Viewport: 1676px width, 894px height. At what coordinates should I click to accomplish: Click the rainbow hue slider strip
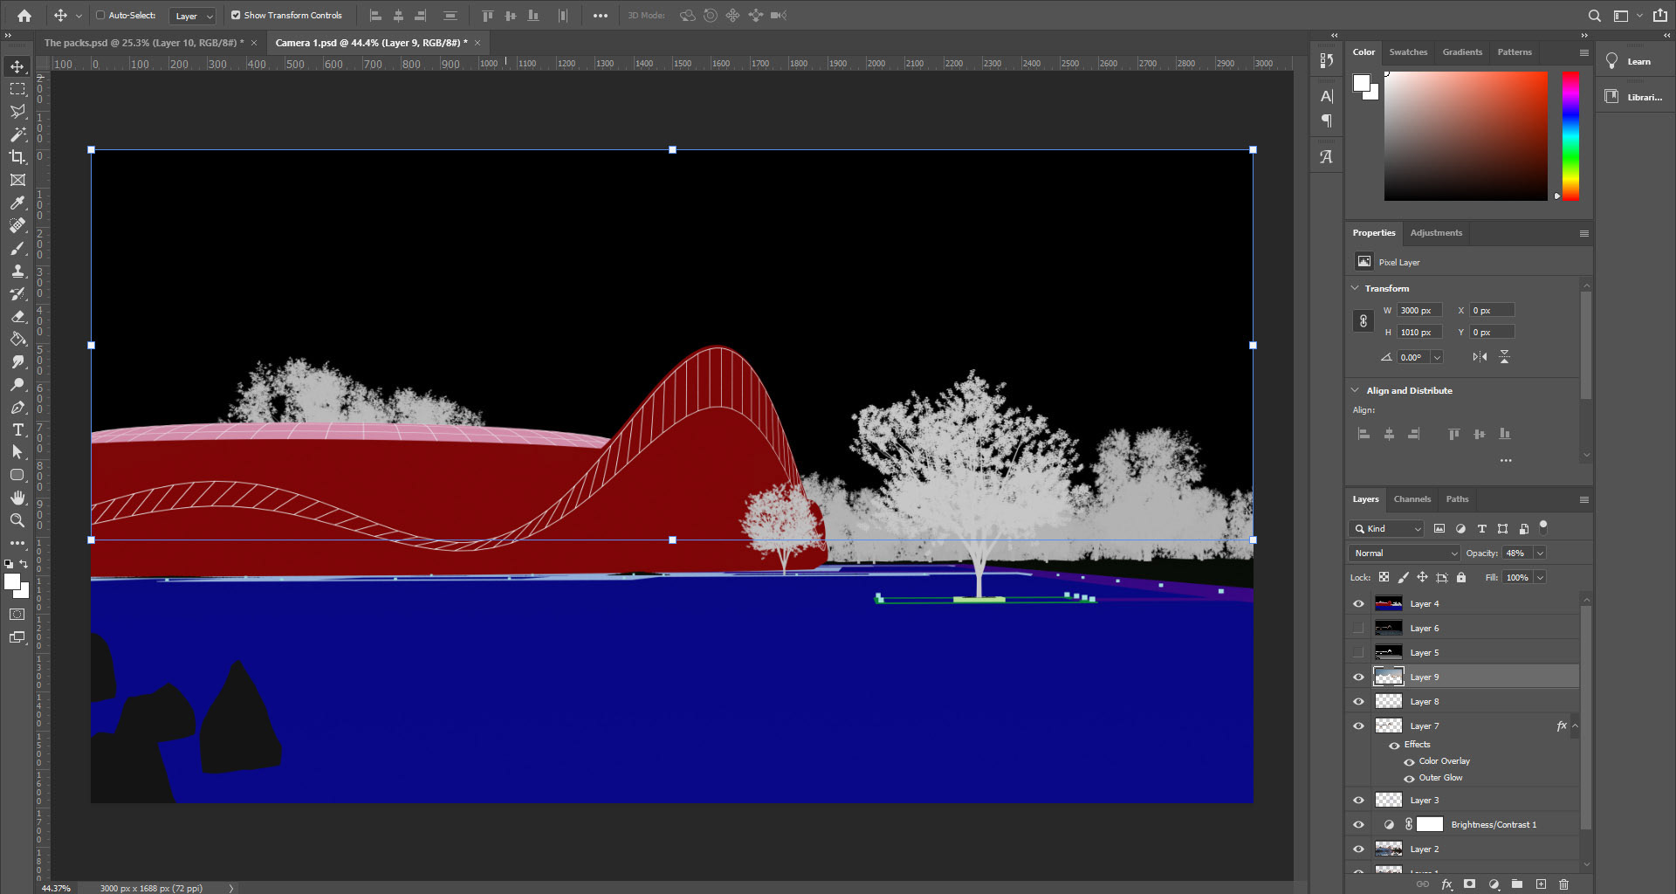tap(1570, 135)
